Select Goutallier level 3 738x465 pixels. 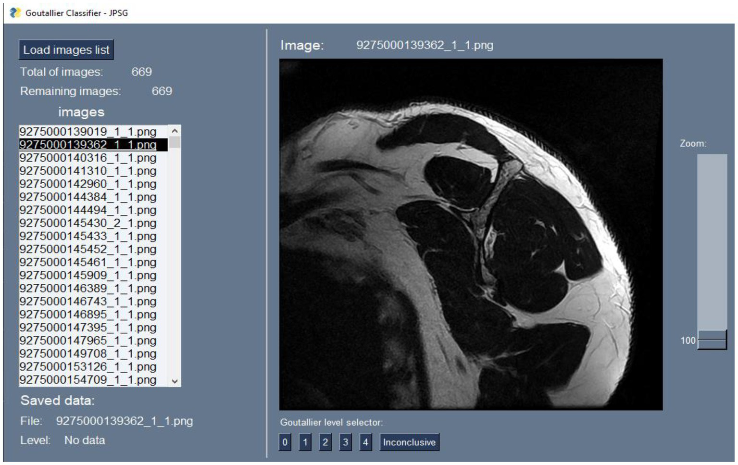tap(345, 442)
